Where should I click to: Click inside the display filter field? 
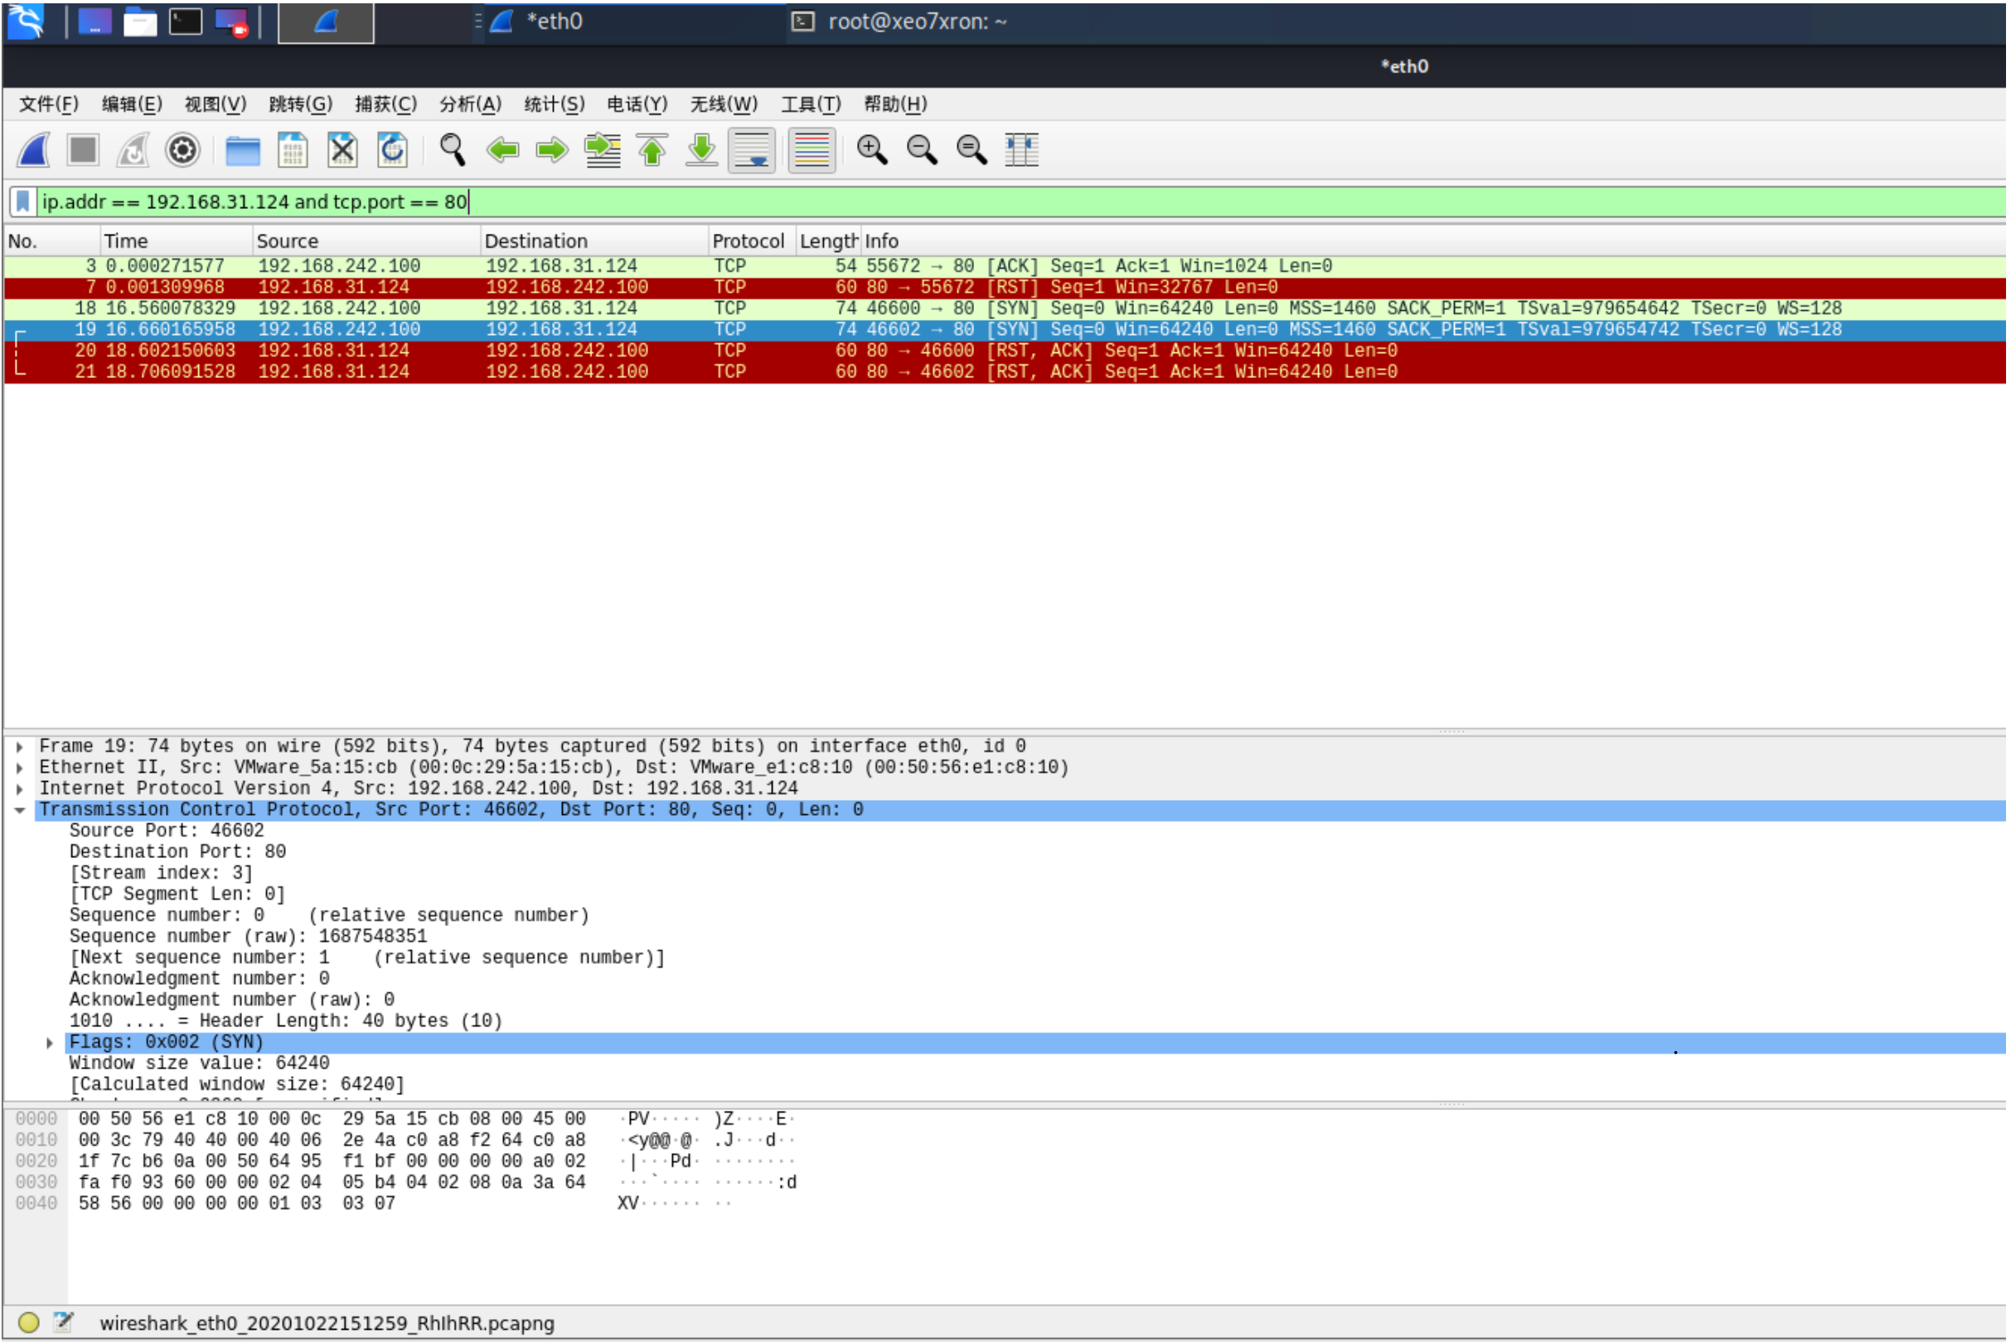(x=1028, y=202)
